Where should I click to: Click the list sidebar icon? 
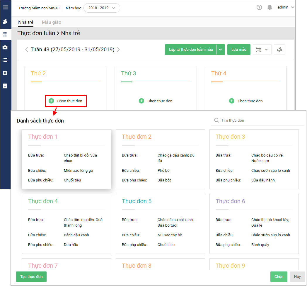(5, 60)
